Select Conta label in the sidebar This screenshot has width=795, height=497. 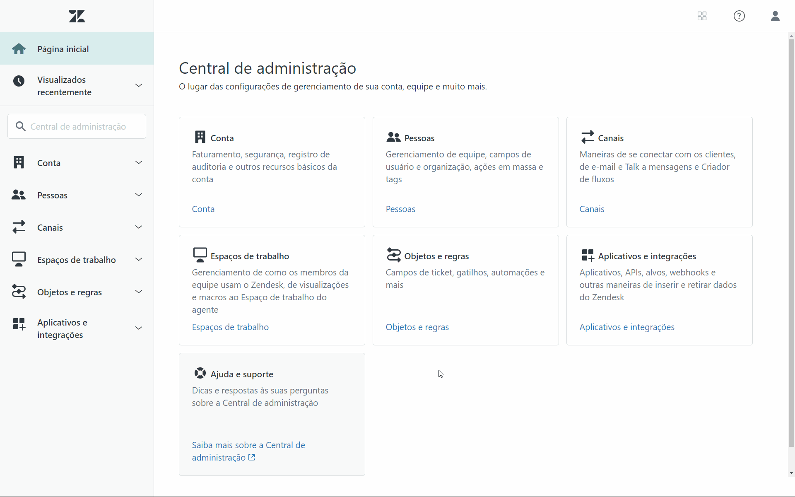point(49,163)
